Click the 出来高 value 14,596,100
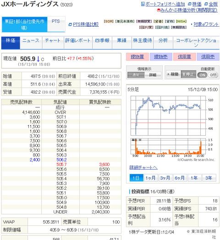 (95, 84)
